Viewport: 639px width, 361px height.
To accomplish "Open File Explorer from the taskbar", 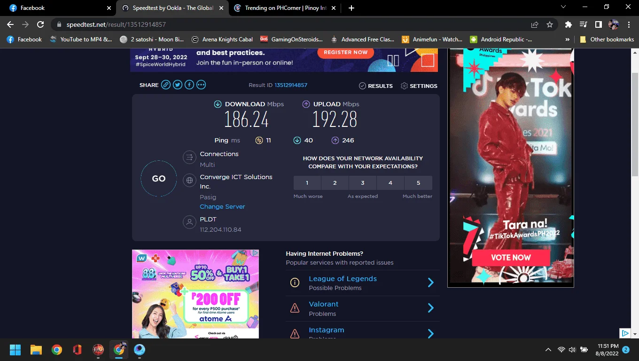I will point(36,350).
